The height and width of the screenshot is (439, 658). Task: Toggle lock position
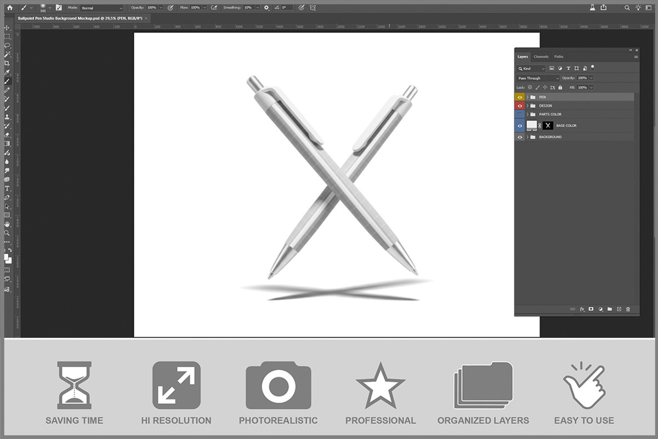click(x=545, y=88)
